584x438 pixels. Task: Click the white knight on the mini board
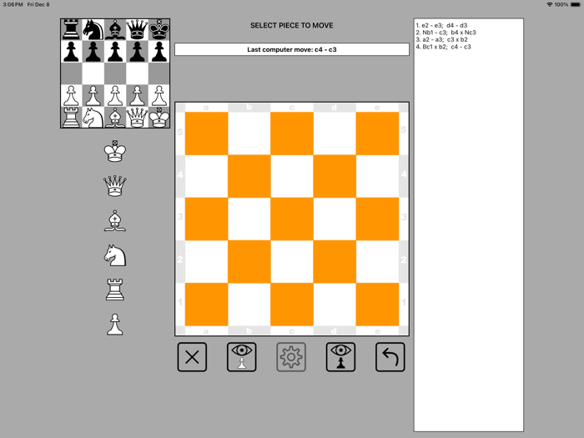click(x=93, y=118)
